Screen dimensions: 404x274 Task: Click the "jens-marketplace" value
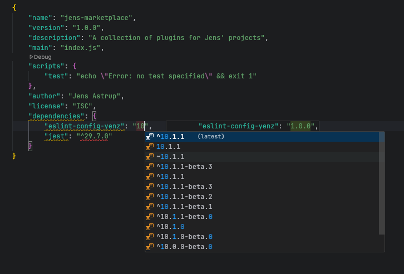(x=96, y=18)
